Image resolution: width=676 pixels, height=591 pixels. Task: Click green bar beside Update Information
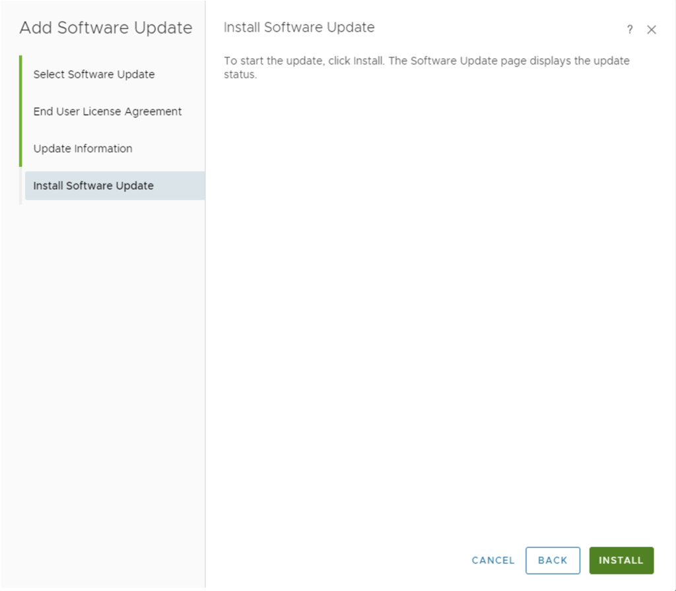coord(20,148)
